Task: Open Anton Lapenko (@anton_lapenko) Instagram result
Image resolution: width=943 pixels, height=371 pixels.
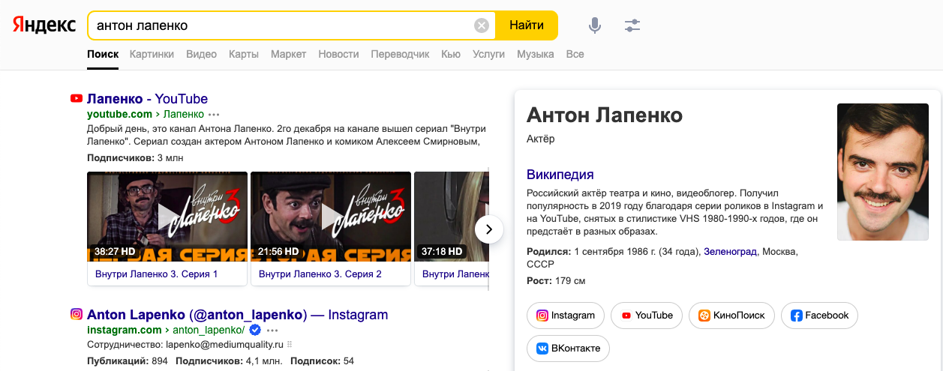Action: [x=237, y=315]
